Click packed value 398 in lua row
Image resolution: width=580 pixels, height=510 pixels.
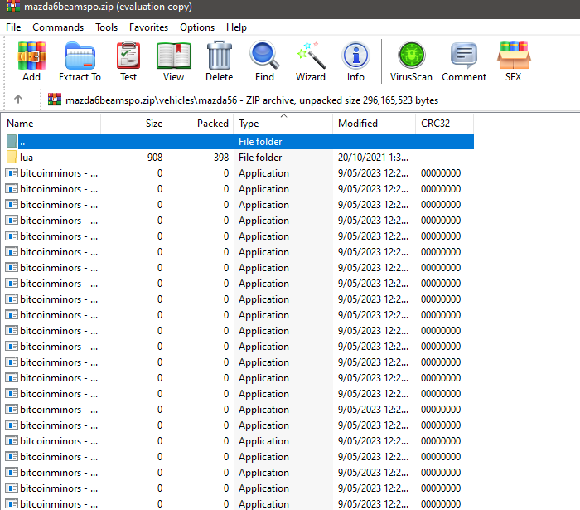(x=221, y=158)
